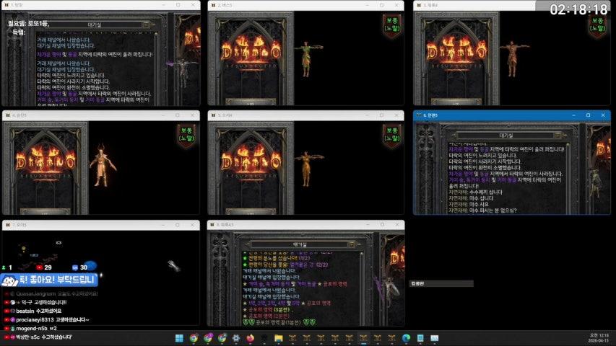The width and height of the screenshot is (616, 346).
Task: Open the last app icon on the taskbar
Action: pos(434,338)
